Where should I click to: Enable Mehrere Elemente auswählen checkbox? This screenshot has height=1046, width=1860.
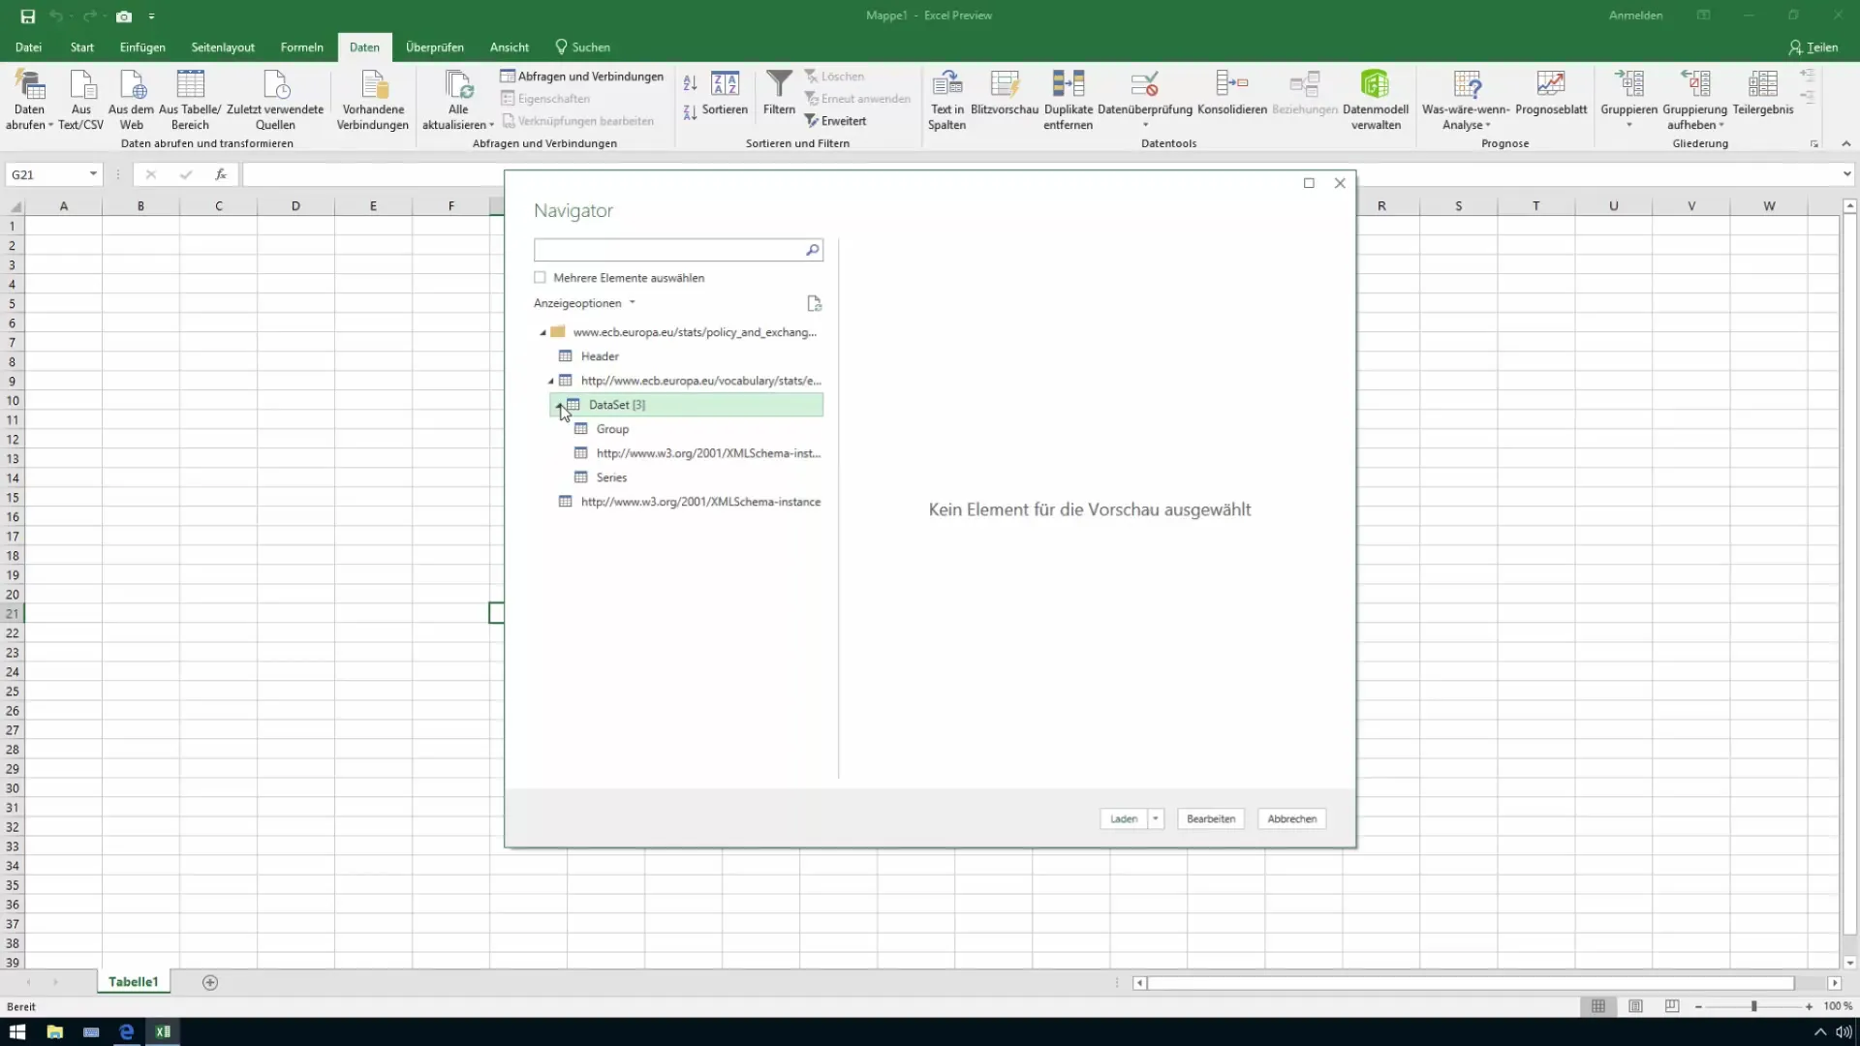tap(540, 277)
